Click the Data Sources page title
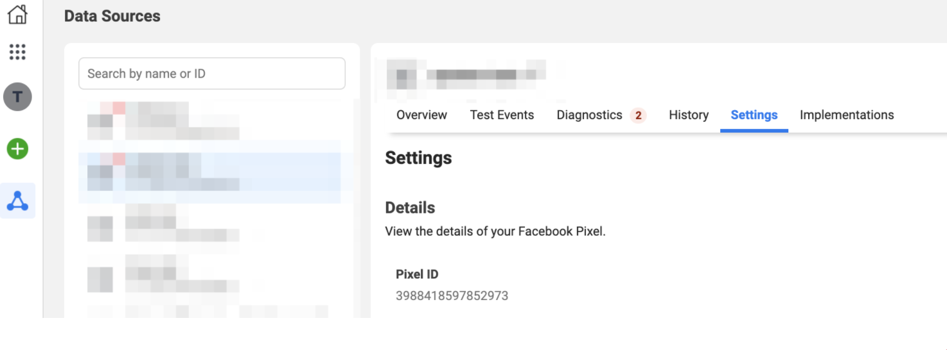This screenshot has height=350, width=947. coord(112,16)
